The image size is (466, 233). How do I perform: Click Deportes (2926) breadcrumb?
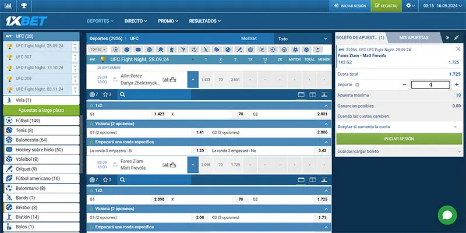(x=106, y=38)
